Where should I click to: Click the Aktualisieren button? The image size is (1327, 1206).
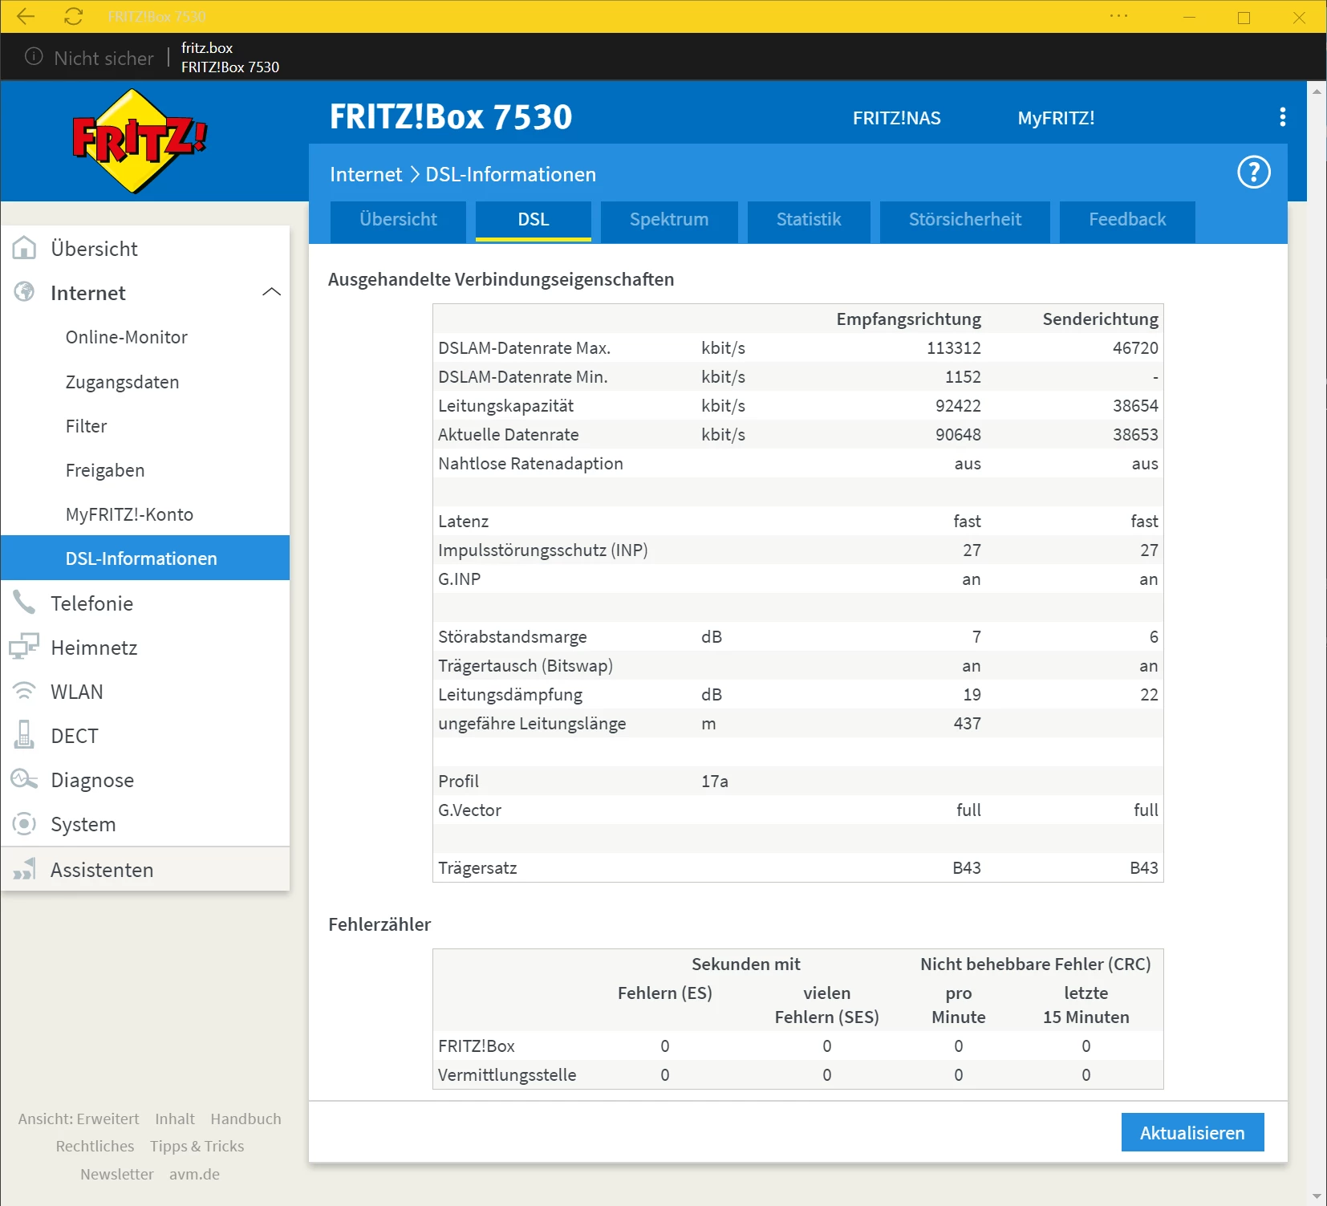[1192, 1132]
